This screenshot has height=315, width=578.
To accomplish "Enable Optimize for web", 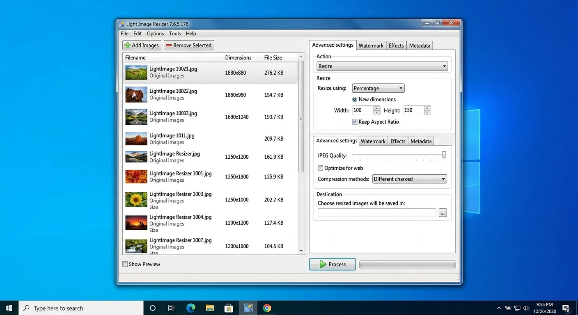I will [320, 168].
